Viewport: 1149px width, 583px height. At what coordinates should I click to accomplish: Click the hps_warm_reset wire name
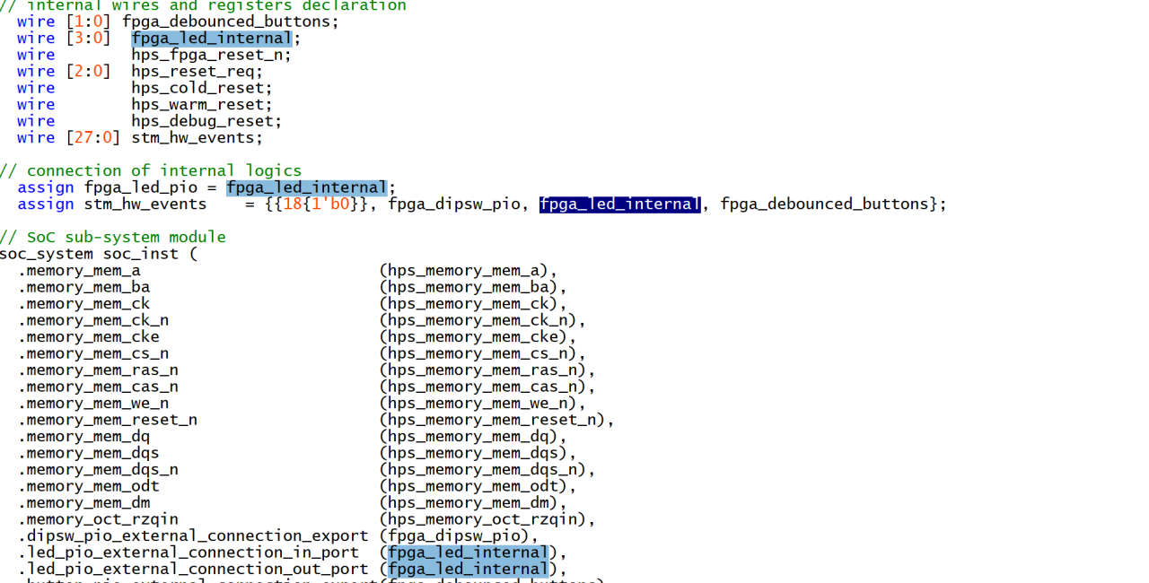pyautogui.click(x=201, y=105)
